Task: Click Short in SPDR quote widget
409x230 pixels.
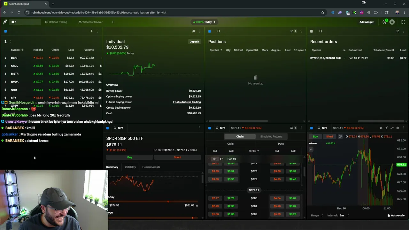Action: pos(177,157)
